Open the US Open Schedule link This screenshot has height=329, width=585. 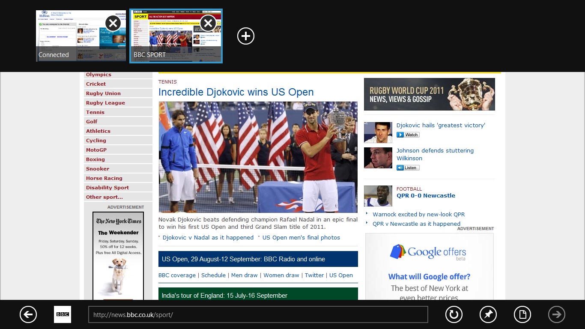[213, 275]
